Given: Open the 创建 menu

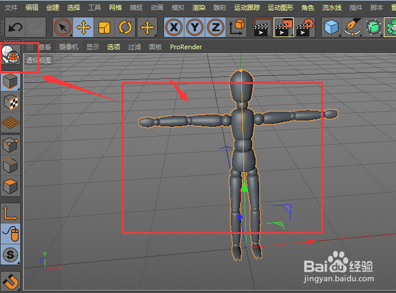Looking at the screenshot, I should (x=53, y=8).
